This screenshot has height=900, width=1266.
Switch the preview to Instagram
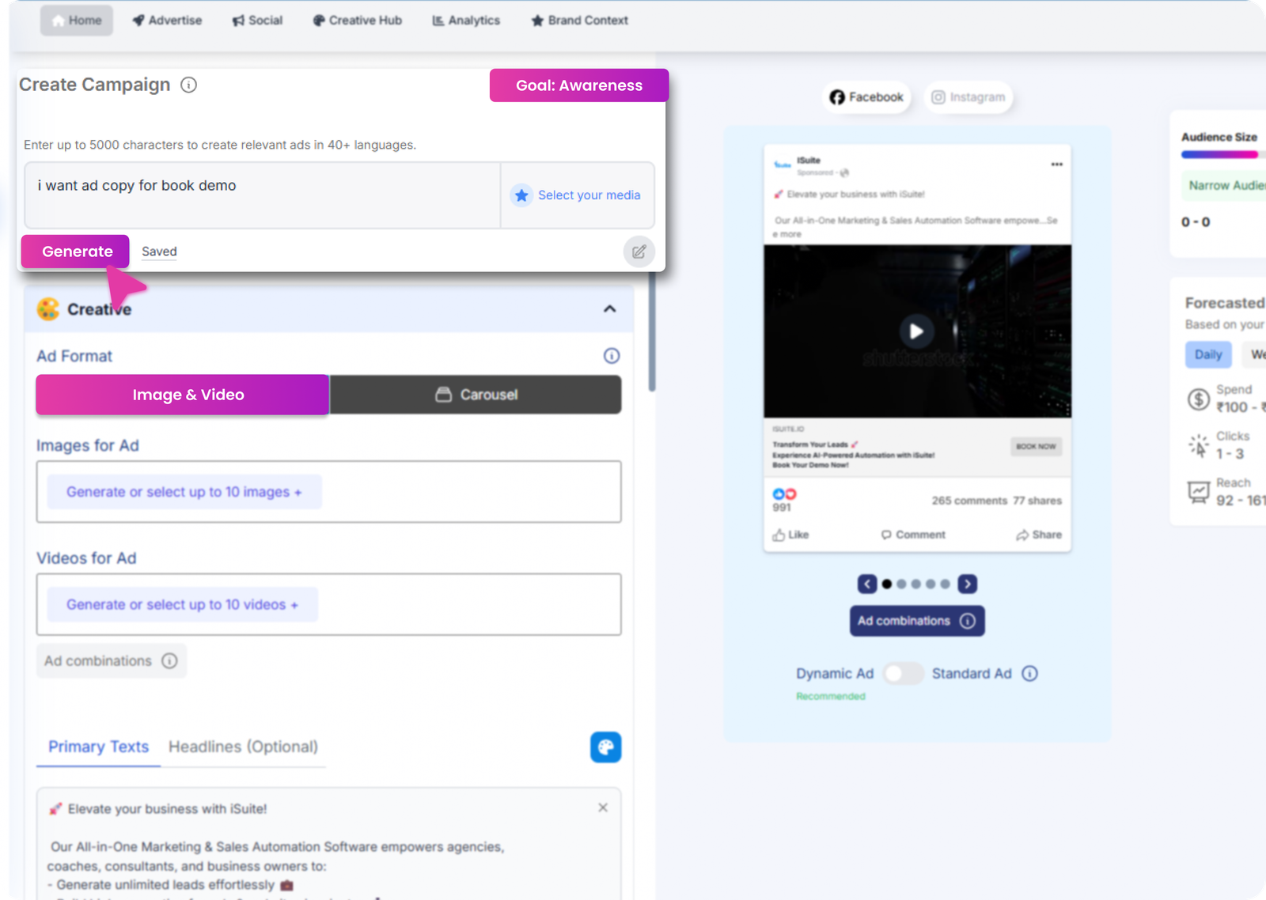pos(968,96)
